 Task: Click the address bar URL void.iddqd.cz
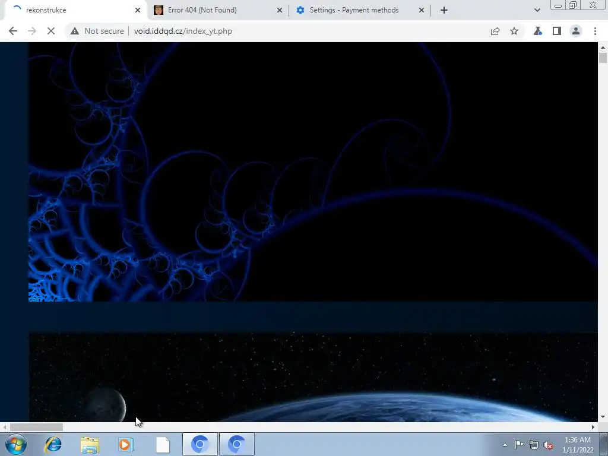(x=183, y=31)
